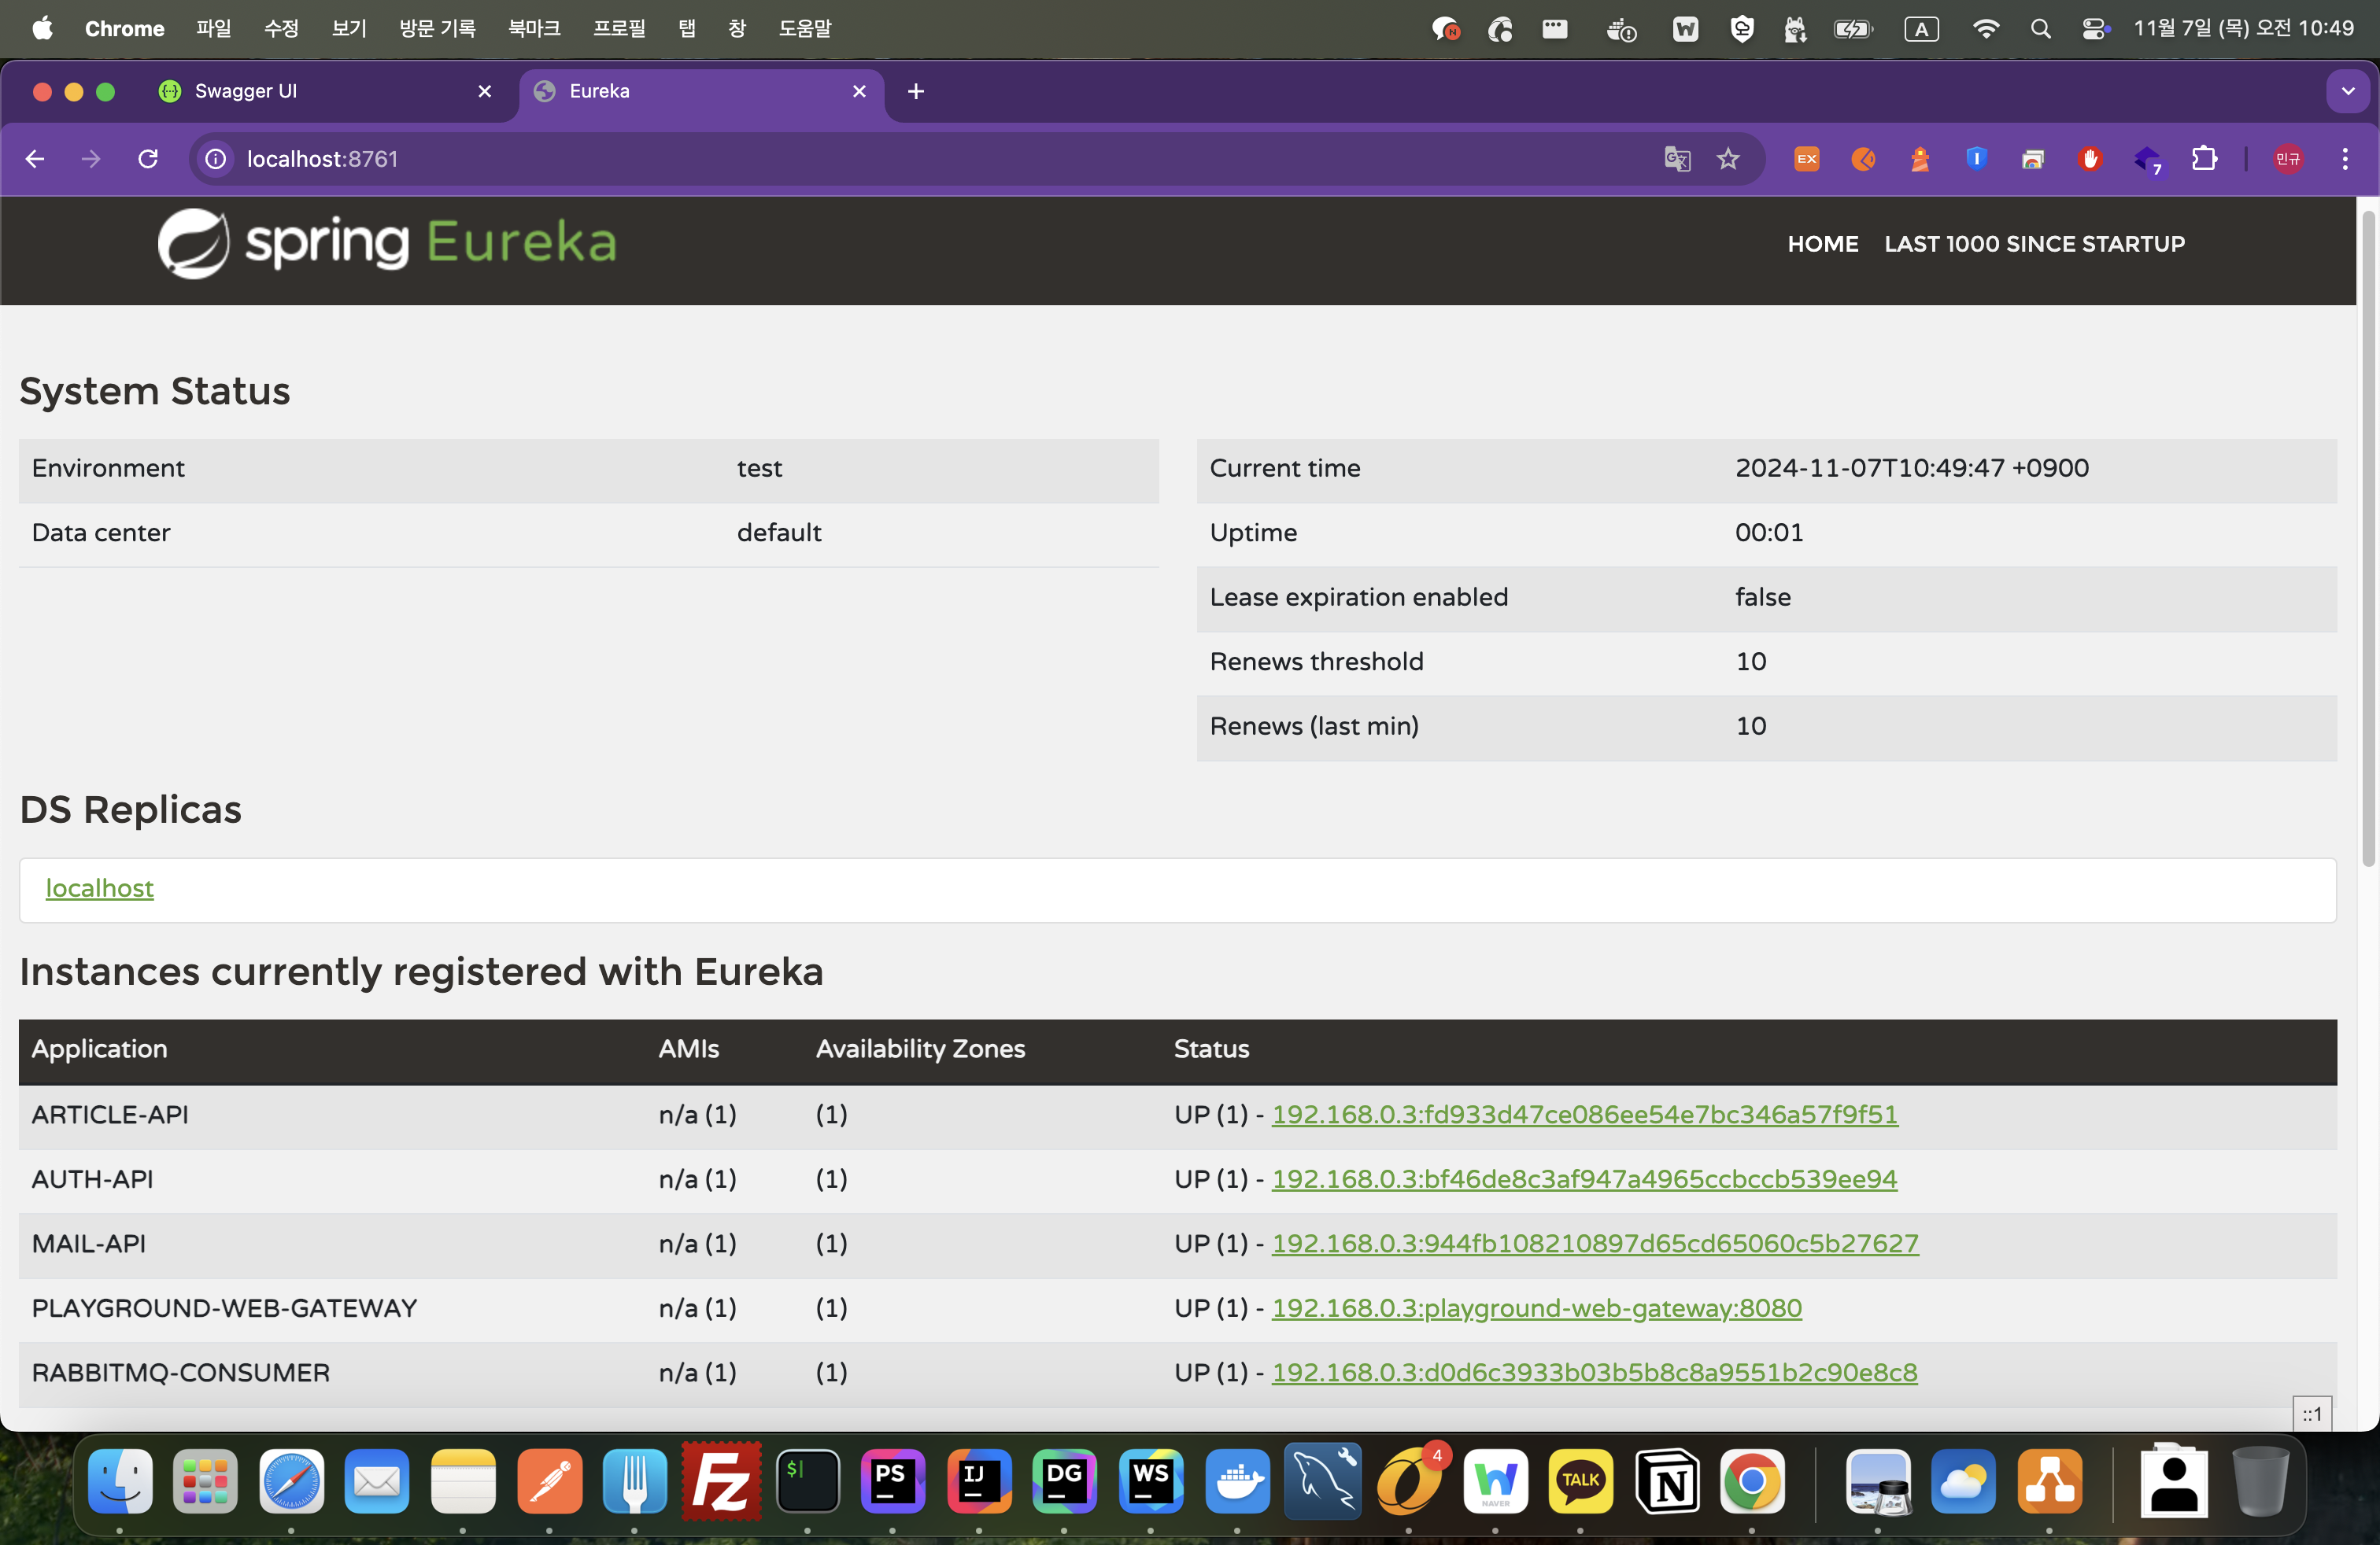2380x1545 pixels.
Task: Open macOS Control Center toggles in menu bar
Action: click(x=2094, y=29)
